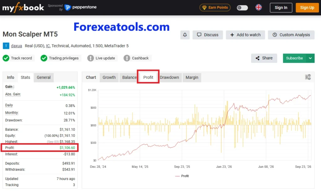Click the Daily value 0.38%
Image resolution: width=321 pixels, height=191 pixels.
click(x=70, y=106)
